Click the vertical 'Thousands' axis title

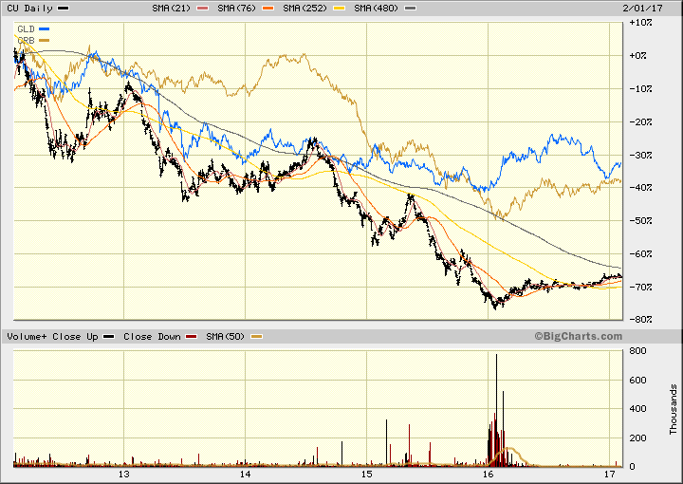click(x=674, y=409)
